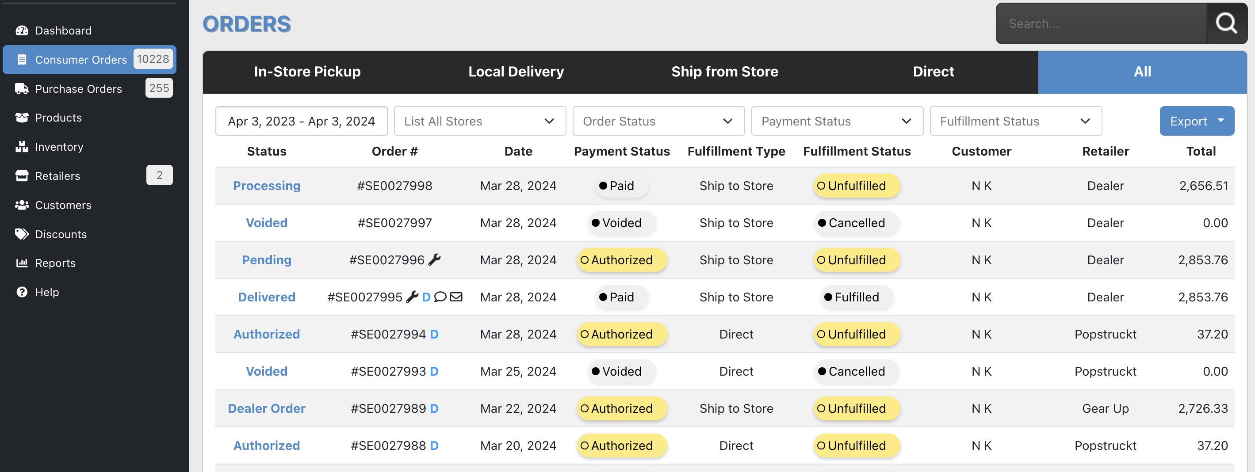Click the blue D marker on #SE0027993

click(x=434, y=371)
